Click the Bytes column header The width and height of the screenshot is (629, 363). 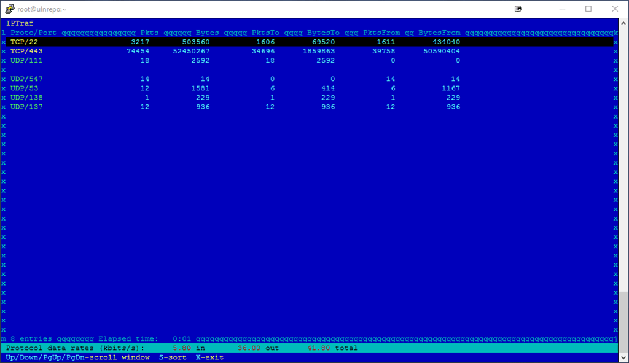coord(206,33)
